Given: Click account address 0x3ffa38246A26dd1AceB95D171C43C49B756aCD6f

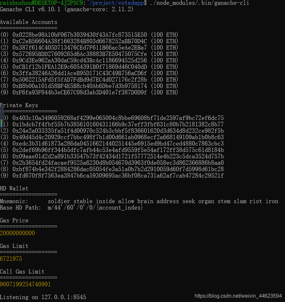Looking at the screenshot, I should [x=80, y=73].
